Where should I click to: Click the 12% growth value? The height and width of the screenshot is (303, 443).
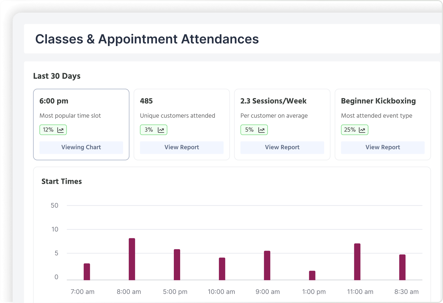click(48, 130)
